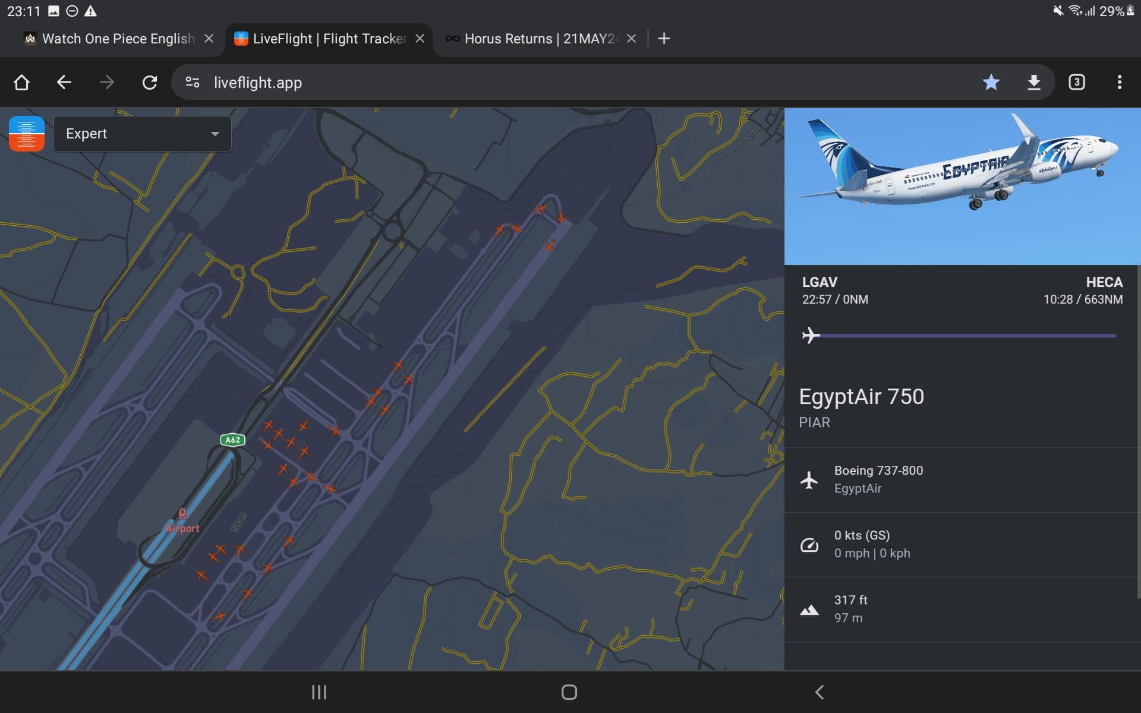Open the tab switcher showing 3 tabs
The width and height of the screenshot is (1141, 713).
[x=1076, y=83]
